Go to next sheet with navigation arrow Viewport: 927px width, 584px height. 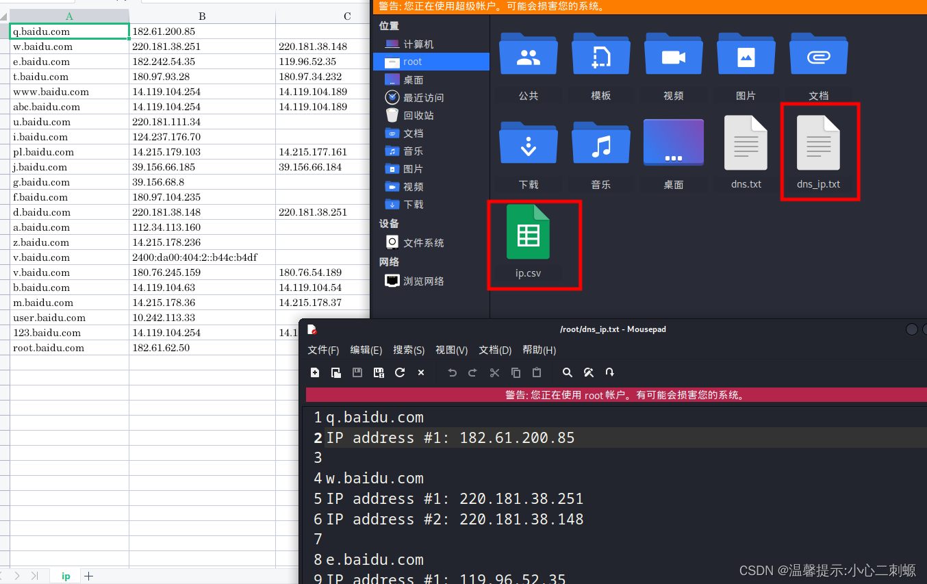(17, 576)
